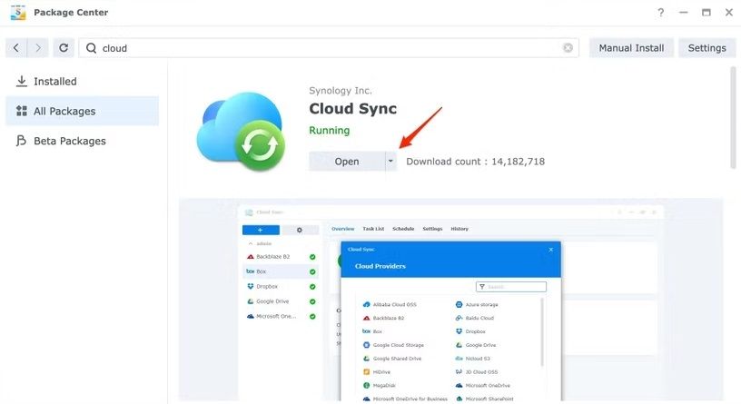Close the Package Center window
This screenshot has height=404, width=741.
(728, 13)
